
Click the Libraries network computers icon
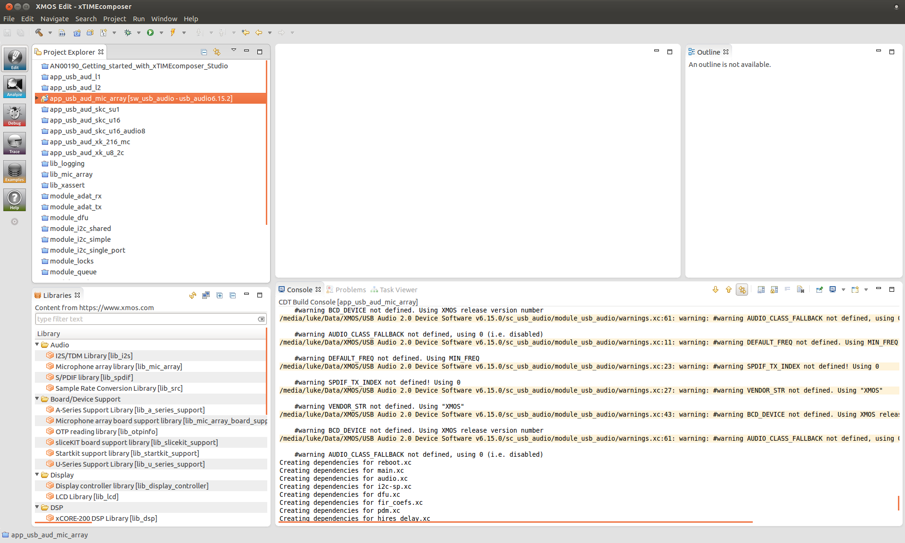[x=206, y=295]
